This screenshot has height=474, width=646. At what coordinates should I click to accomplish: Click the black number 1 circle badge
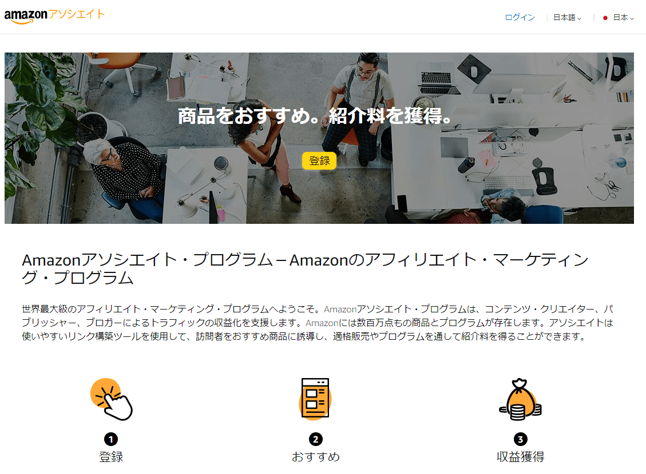coord(111,439)
